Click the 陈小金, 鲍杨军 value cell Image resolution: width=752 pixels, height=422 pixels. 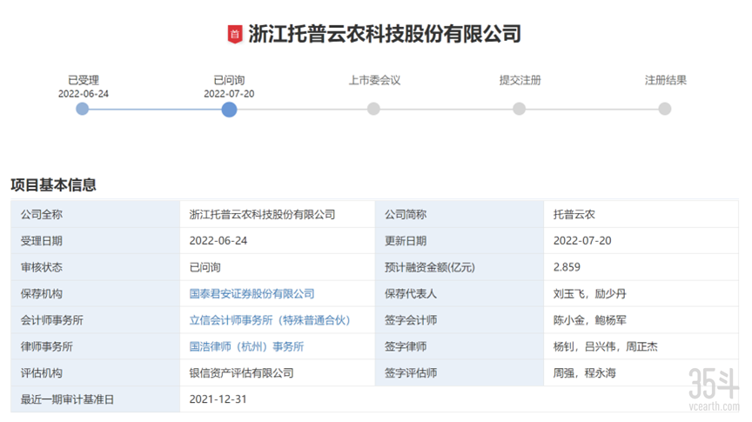click(641, 320)
